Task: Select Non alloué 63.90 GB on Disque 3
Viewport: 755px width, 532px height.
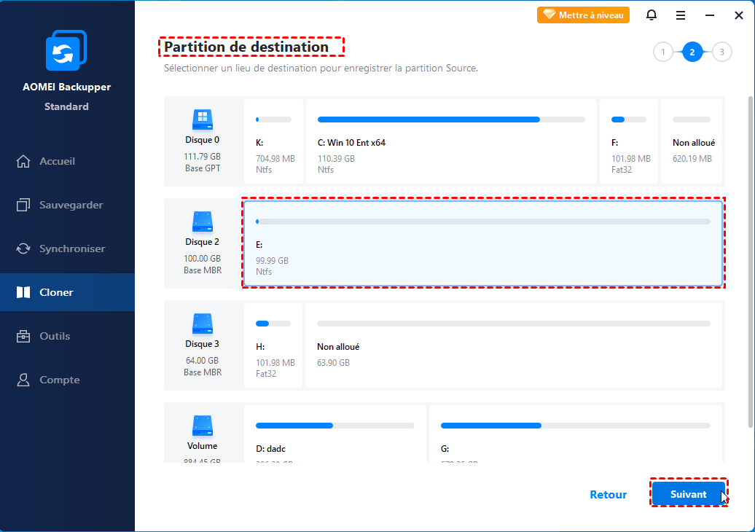Action: (x=515, y=345)
